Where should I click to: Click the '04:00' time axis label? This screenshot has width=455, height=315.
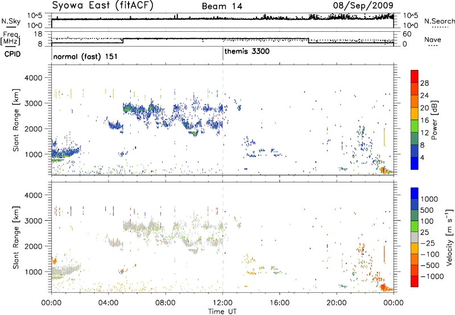(109, 303)
